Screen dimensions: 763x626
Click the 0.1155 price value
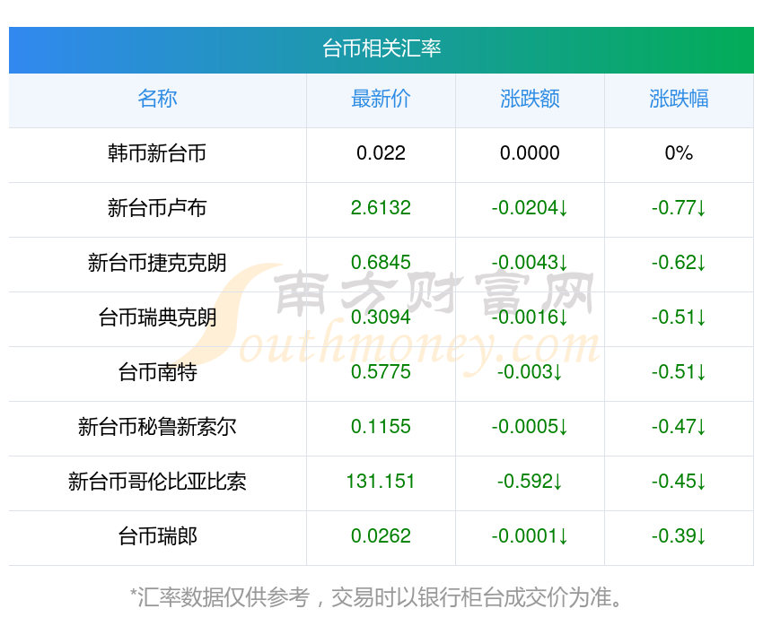(381, 427)
